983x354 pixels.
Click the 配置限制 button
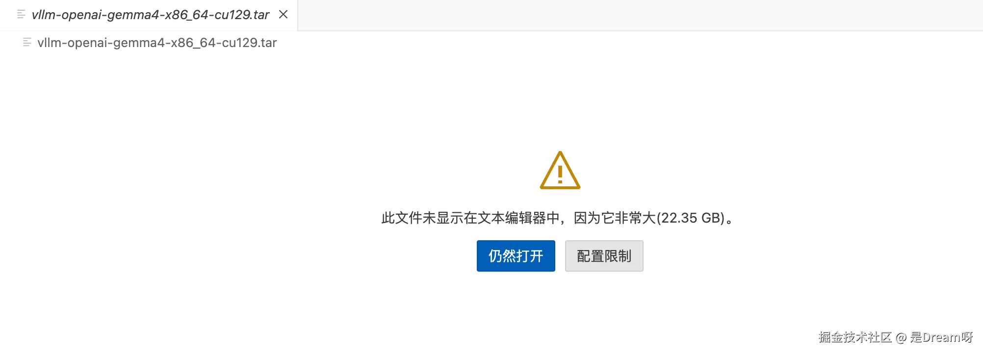(604, 256)
